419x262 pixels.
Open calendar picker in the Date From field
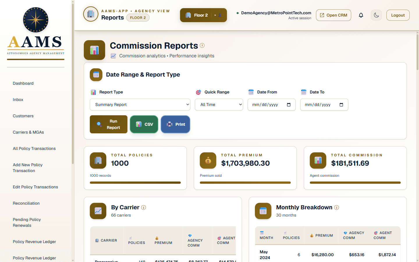[289, 105]
